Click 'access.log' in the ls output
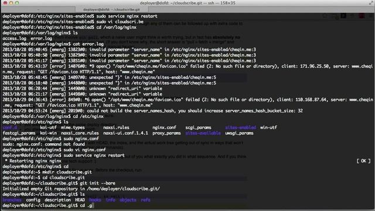Viewport: 375px width, 211px height. point(14,38)
